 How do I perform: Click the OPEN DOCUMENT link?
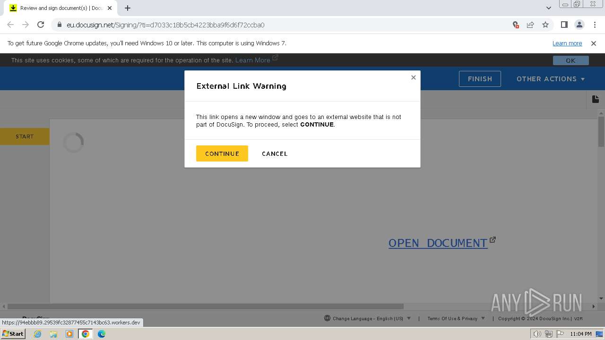click(438, 243)
